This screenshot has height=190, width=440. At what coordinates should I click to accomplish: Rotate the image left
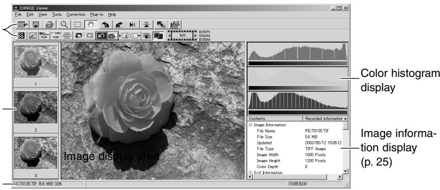coord(105,24)
